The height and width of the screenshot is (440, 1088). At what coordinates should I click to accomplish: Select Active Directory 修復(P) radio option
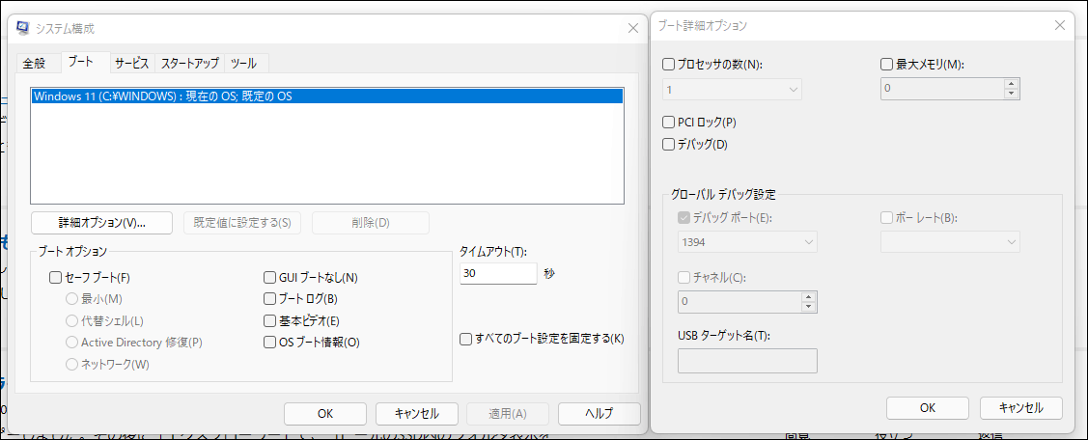(x=71, y=343)
